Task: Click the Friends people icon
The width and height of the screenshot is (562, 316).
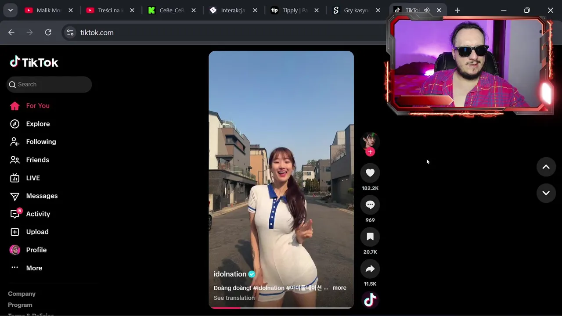Action: (x=15, y=160)
